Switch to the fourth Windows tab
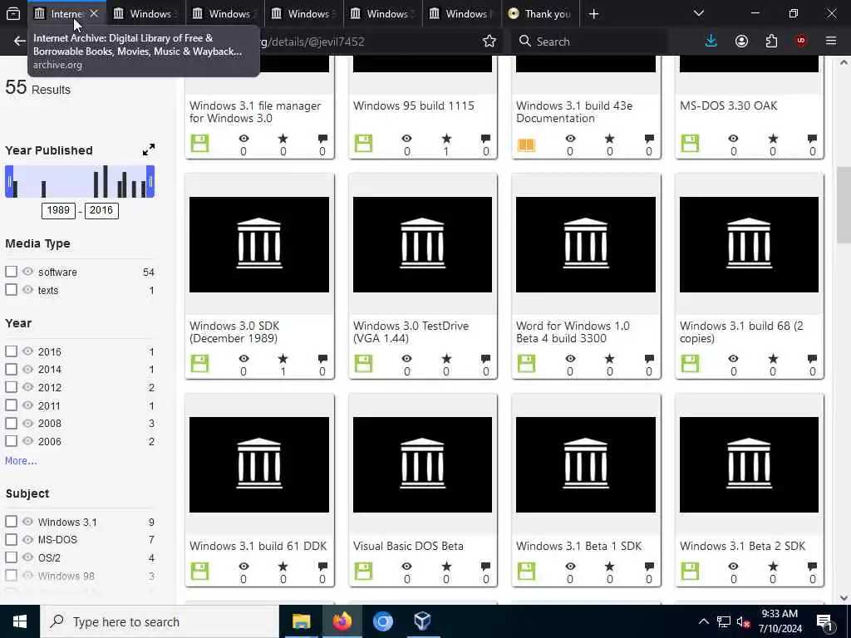 pyautogui.click(x=383, y=14)
